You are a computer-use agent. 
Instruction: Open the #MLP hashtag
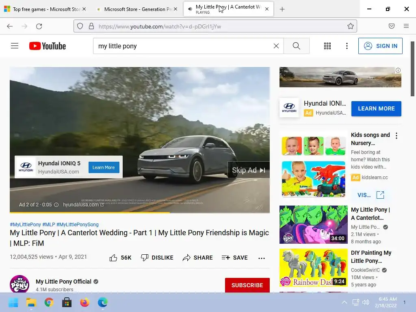pos(49,224)
